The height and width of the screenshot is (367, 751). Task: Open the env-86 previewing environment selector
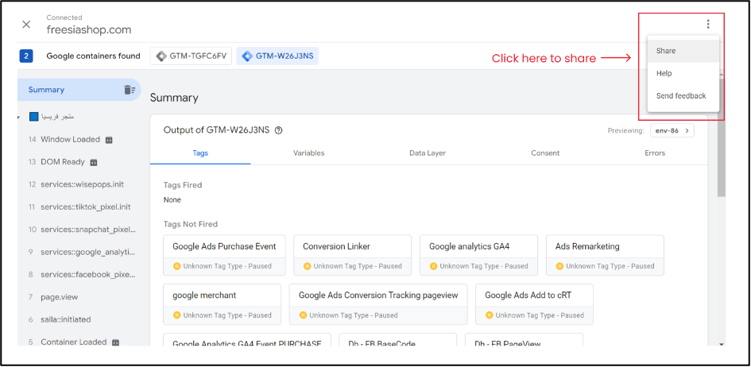point(672,130)
